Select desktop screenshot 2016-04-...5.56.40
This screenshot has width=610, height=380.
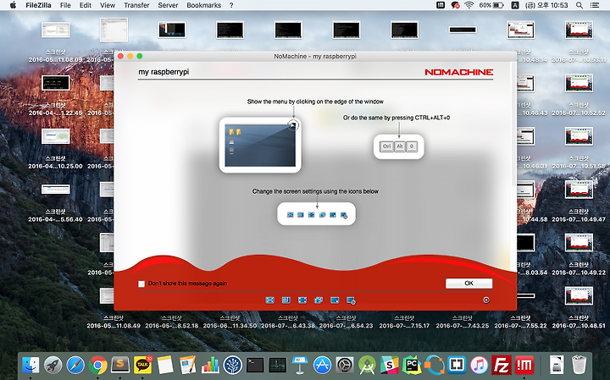click(56, 190)
